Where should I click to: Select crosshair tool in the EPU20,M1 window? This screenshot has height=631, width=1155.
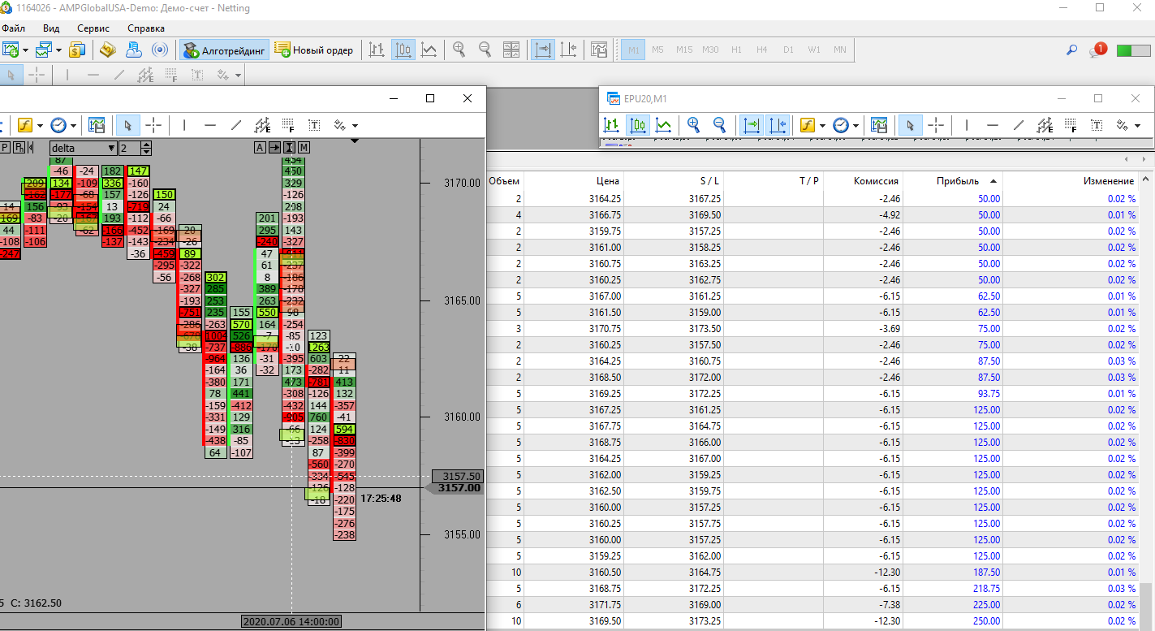click(x=937, y=125)
